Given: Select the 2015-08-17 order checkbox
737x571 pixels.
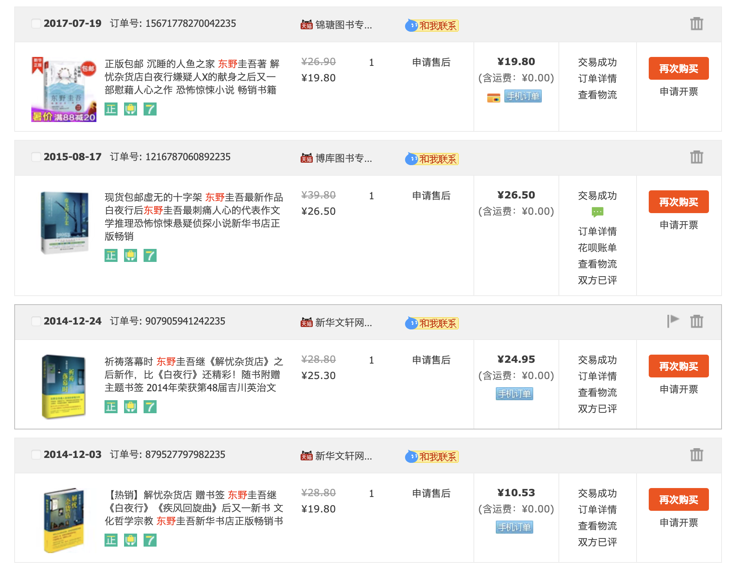Looking at the screenshot, I should coord(36,157).
